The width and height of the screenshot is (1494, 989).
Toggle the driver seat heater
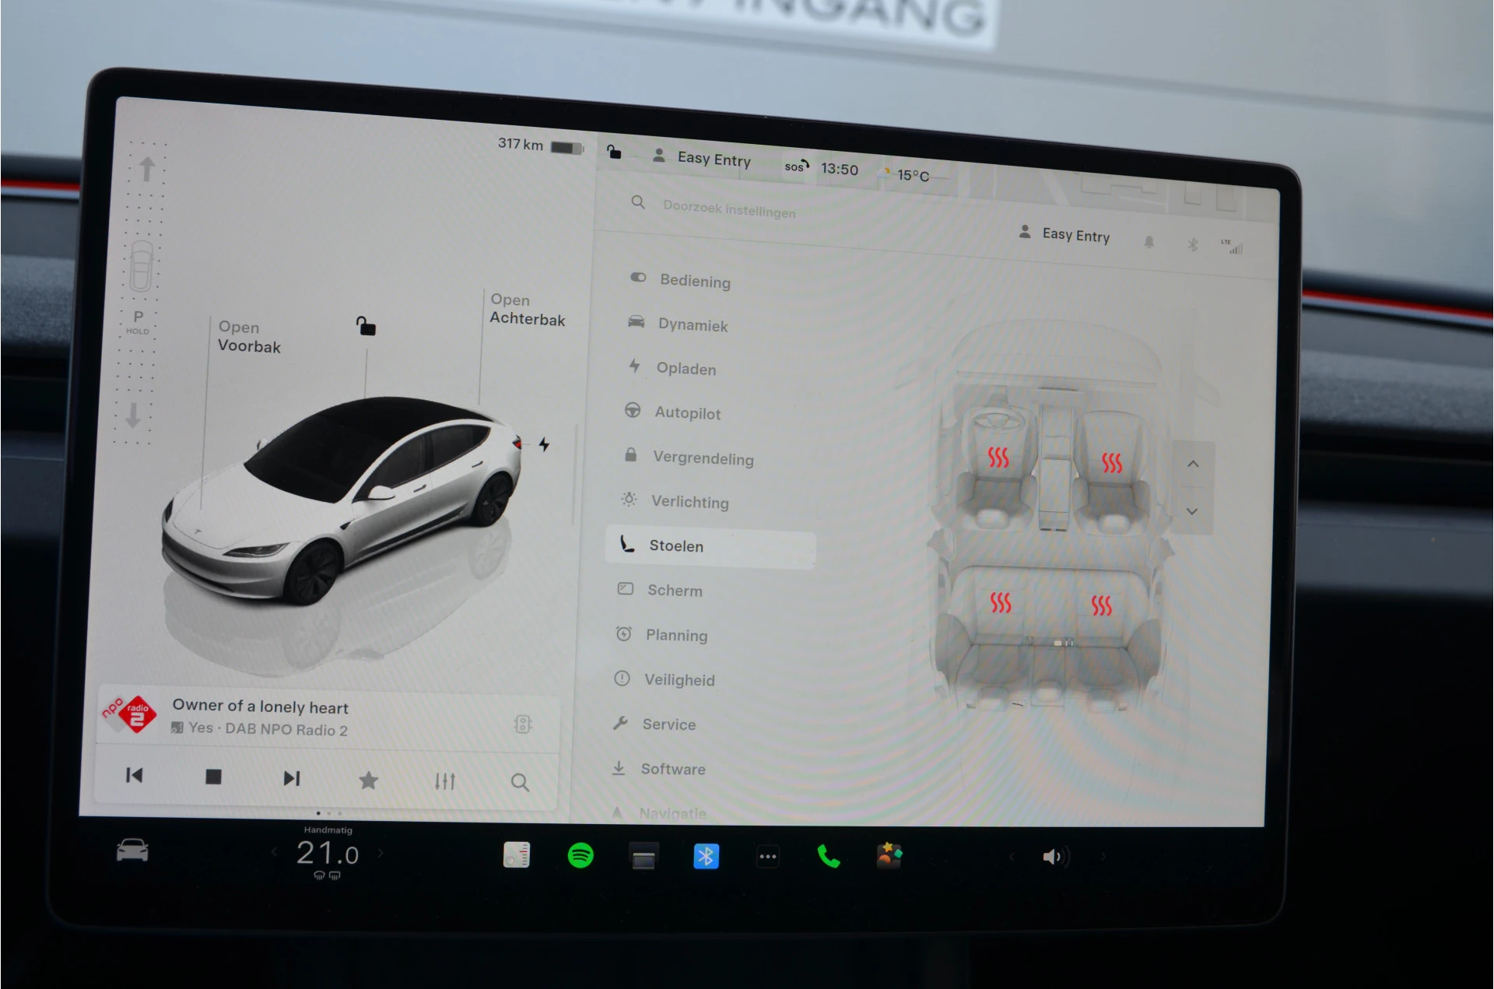[1001, 461]
